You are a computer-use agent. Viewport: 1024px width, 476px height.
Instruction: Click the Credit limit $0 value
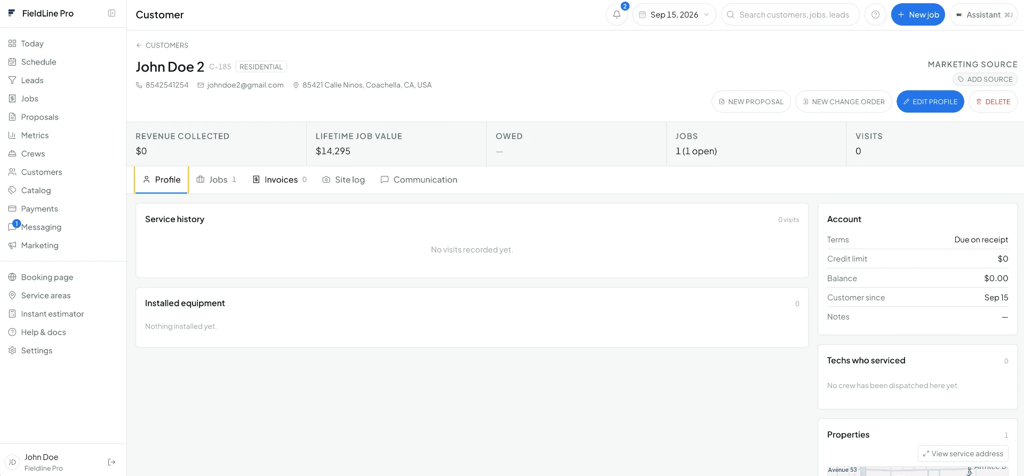pos(1003,259)
